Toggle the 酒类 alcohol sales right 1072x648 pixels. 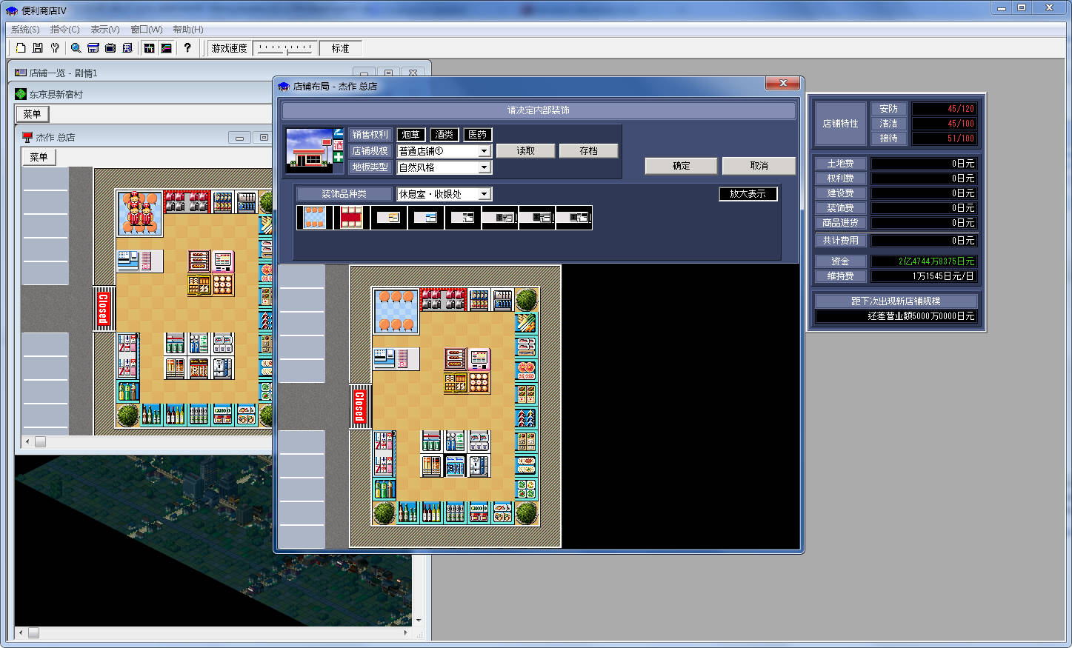pos(444,135)
